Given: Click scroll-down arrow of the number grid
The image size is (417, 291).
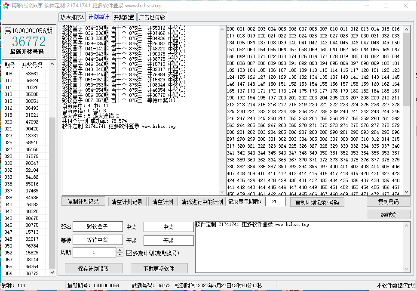Looking at the screenshot, I should click(x=406, y=192).
